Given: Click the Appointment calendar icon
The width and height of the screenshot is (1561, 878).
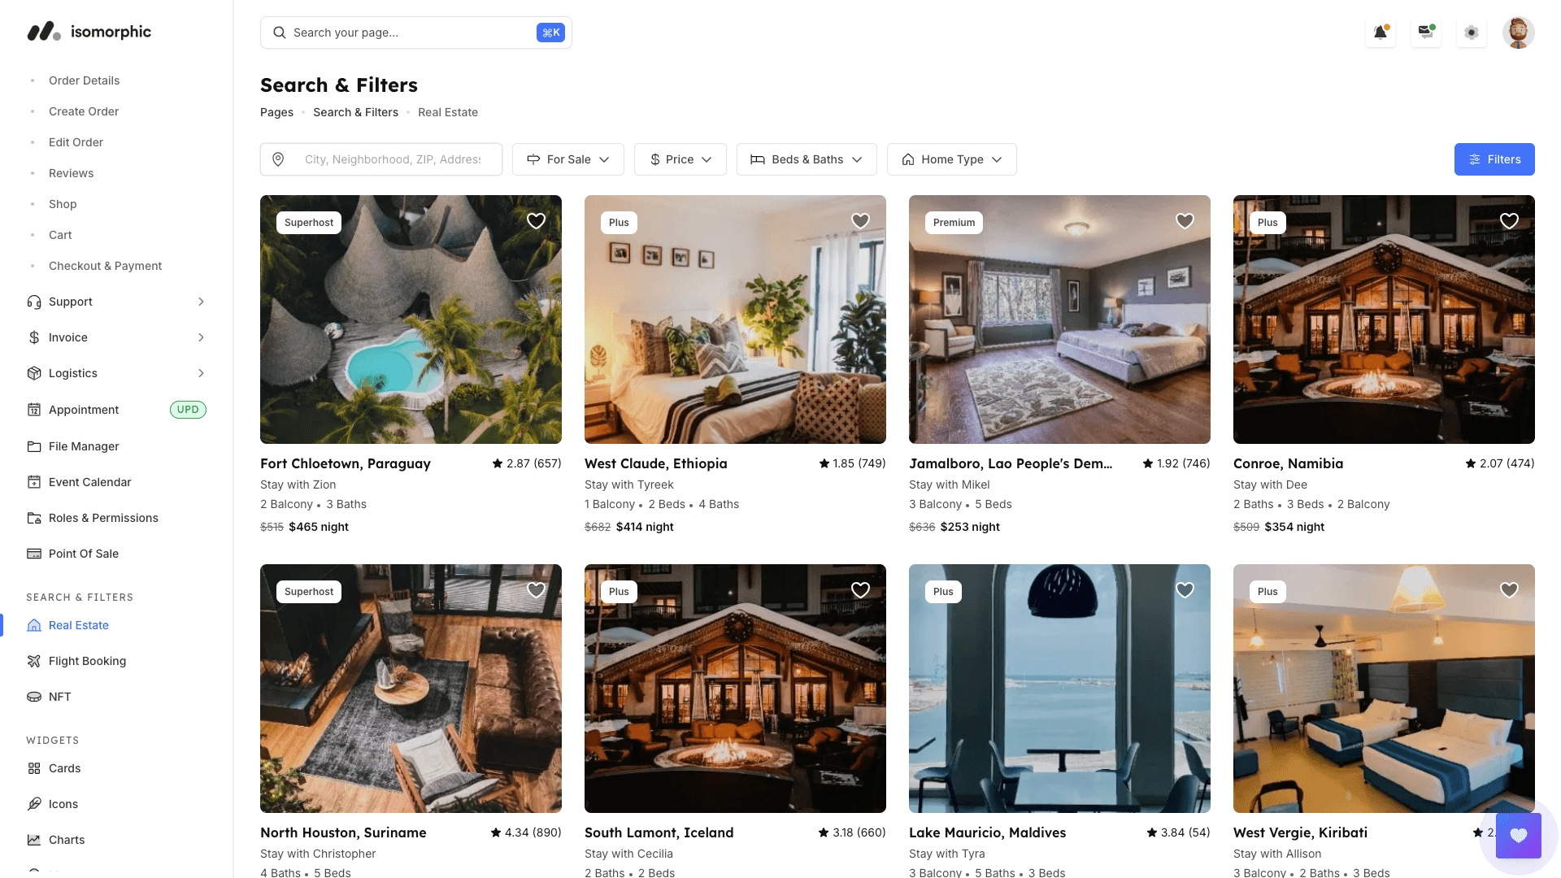Looking at the screenshot, I should [34, 410].
